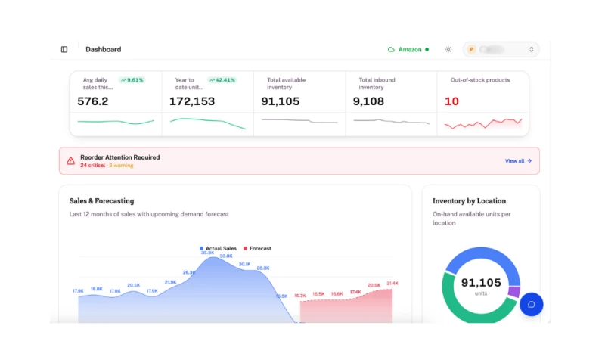
Task: Click the red warning triangle icon
Action: pyautogui.click(x=70, y=161)
